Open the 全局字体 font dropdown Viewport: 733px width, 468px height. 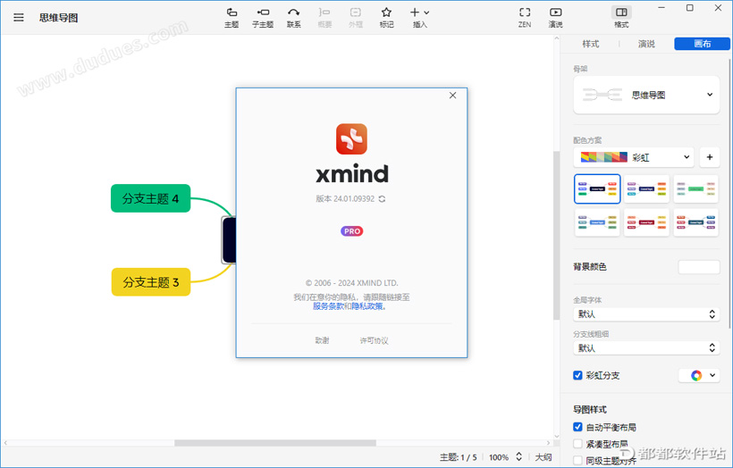point(646,313)
